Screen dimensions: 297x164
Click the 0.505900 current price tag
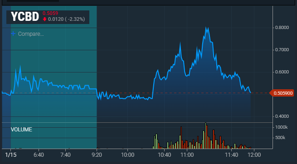pos(282,93)
